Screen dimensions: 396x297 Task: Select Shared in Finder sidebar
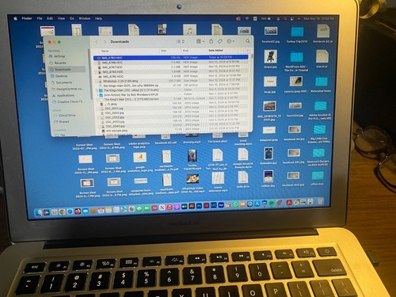(62, 122)
